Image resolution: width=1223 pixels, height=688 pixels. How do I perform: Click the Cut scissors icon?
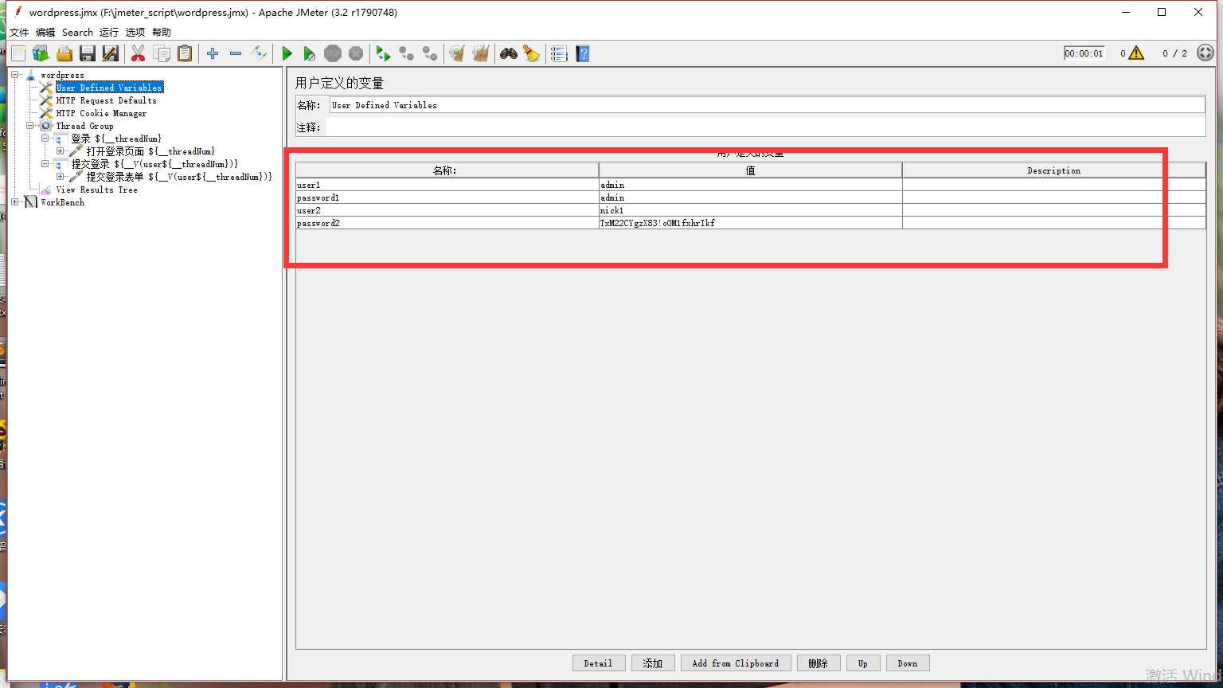pos(138,53)
